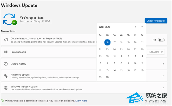This screenshot has height=106, width=172.
Task: Open the Update history page chevron
Action: click(x=163, y=64)
